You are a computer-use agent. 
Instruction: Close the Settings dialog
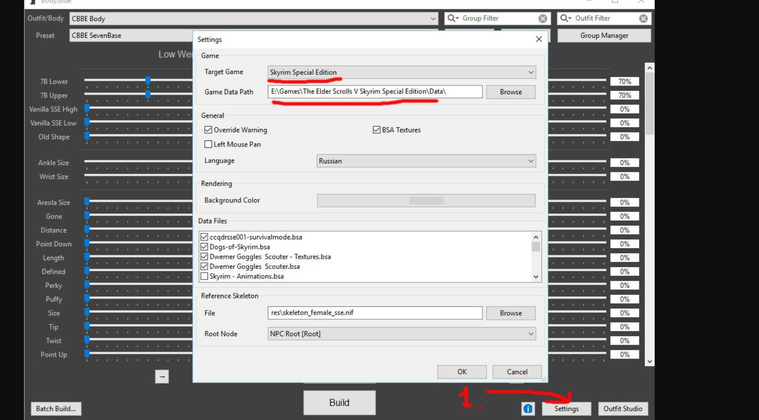click(539, 39)
